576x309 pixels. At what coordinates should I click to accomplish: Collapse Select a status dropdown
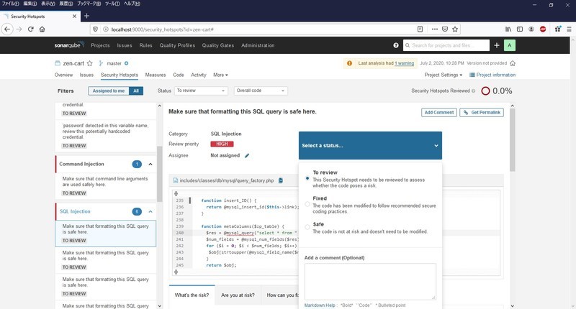point(370,146)
